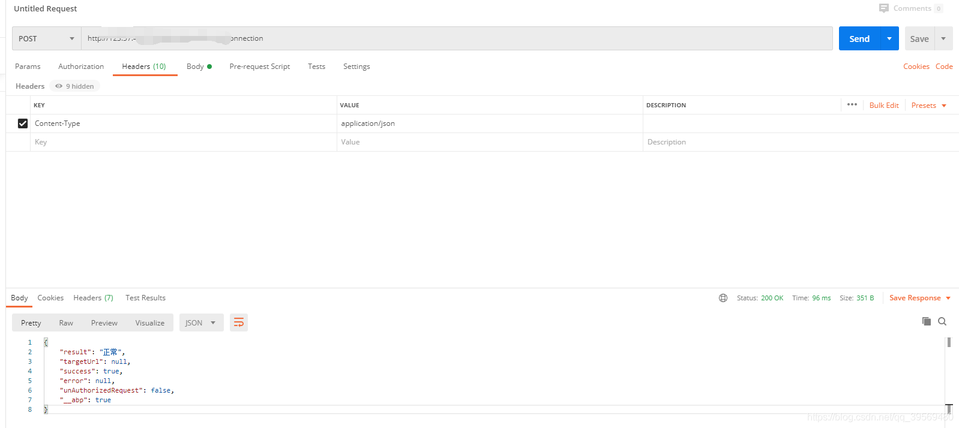Click the Save button
Image resolution: width=959 pixels, height=428 pixels.
(919, 38)
